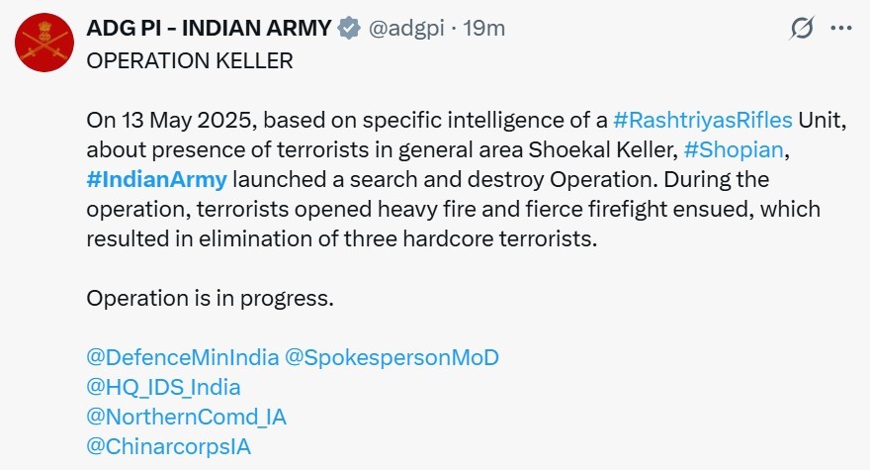Visit the @HQ_IDS_India mention

pyautogui.click(x=164, y=387)
